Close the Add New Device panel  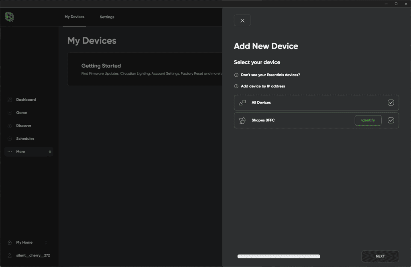(x=242, y=20)
